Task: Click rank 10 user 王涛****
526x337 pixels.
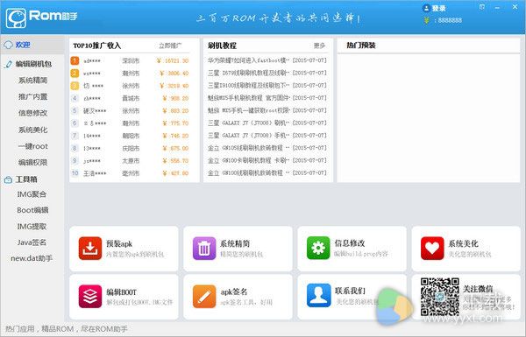Action: [x=95, y=173]
